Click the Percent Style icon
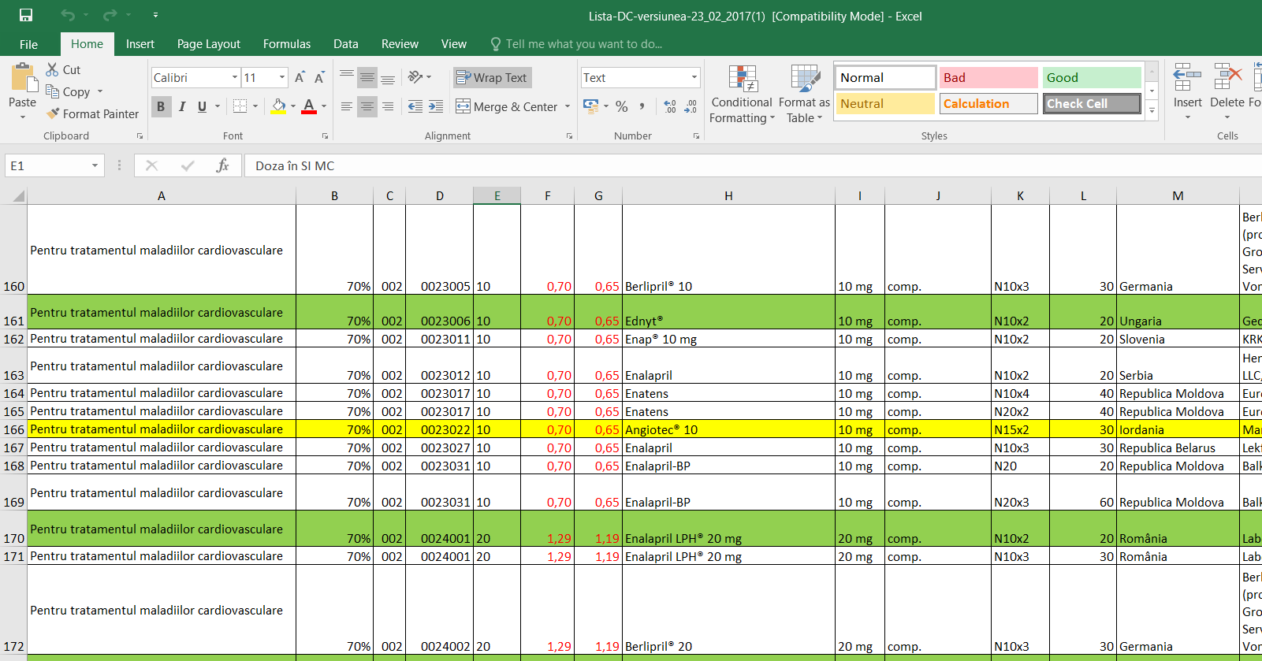The image size is (1262, 661). [622, 106]
